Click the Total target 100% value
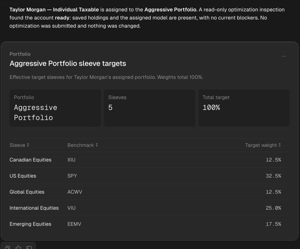The image size is (300, 249). tap(211, 108)
